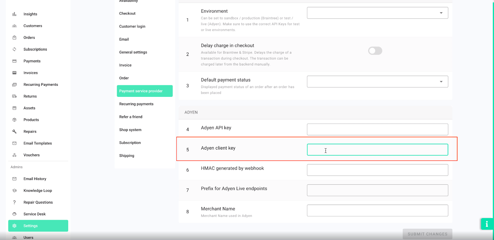Open the Default payment status dropdown
Screen dimensions: 494x240
pos(377,82)
